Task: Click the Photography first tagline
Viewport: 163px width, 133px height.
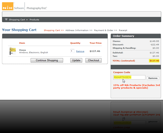Action: (x=37, y=8)
